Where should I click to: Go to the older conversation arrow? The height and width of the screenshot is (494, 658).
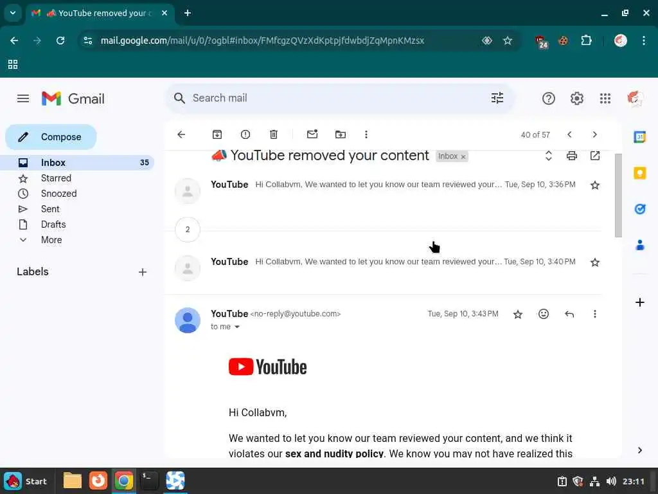(594, 134)
